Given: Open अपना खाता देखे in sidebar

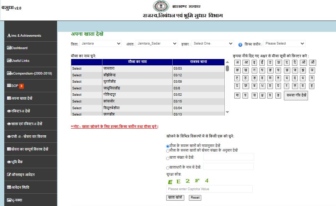Looking at the screenshot, I should pyautogui.click(x=21, y=98).
